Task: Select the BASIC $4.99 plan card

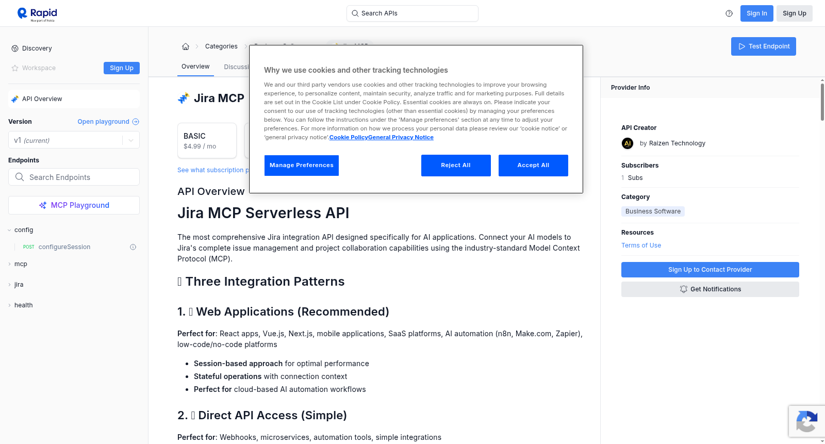Action: point(207,140)
